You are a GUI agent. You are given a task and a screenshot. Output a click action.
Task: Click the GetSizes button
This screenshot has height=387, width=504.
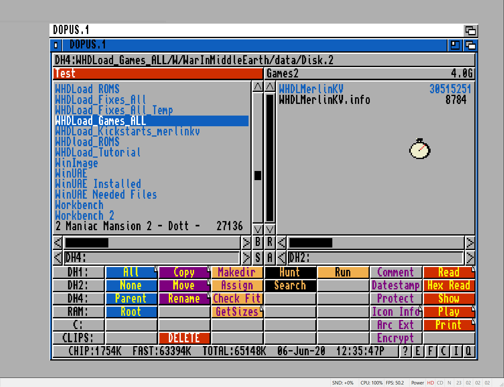tap(237, 312)
